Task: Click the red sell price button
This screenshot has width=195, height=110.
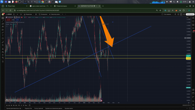Action: pos(9,20)
